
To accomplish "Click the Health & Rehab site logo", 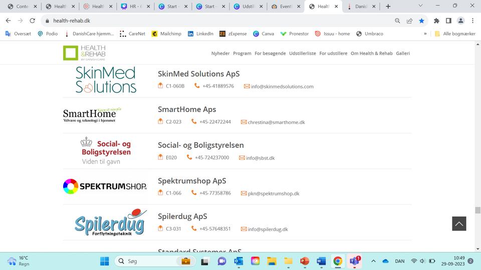I will point(84,53).
